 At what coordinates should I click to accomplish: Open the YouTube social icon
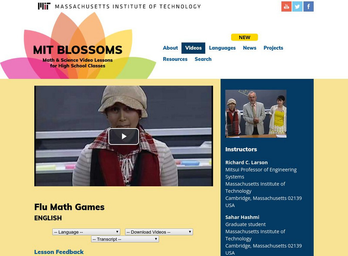click(x=286, y=7)
